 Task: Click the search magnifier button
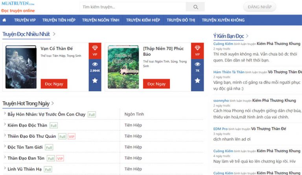(x=195, y=7)
